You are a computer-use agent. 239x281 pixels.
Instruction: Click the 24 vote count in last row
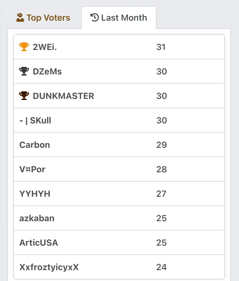[161, 267]
